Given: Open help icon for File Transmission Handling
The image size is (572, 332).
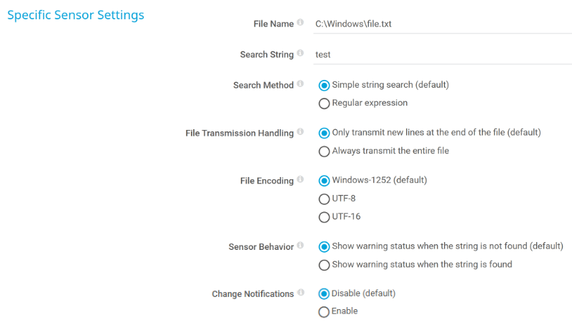Looking at the screenshot, I should click(x=300, y=132).
